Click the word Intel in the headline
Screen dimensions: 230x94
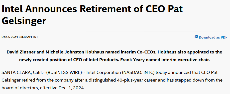(12, 9)
